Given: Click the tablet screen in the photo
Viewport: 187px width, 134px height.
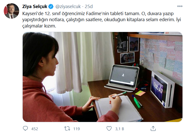Looking at the screenshot, I should click(123, 75).
